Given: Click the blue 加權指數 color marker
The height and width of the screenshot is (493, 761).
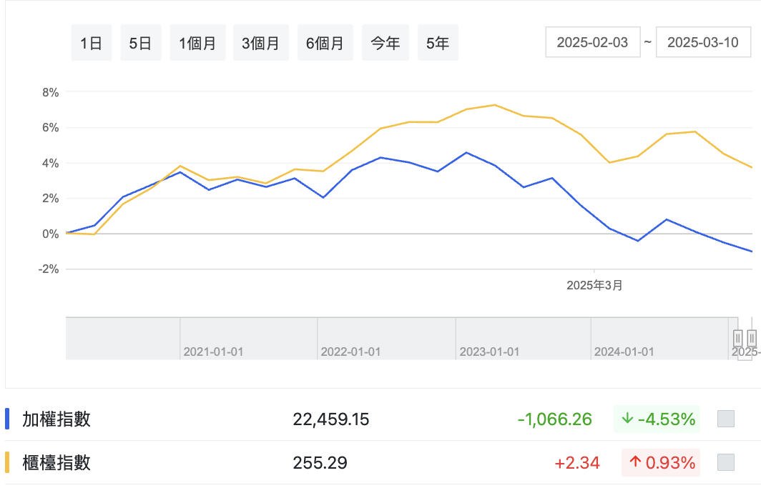Looking at the screenshot, I should pyautogui.click(x=7, y=419).
